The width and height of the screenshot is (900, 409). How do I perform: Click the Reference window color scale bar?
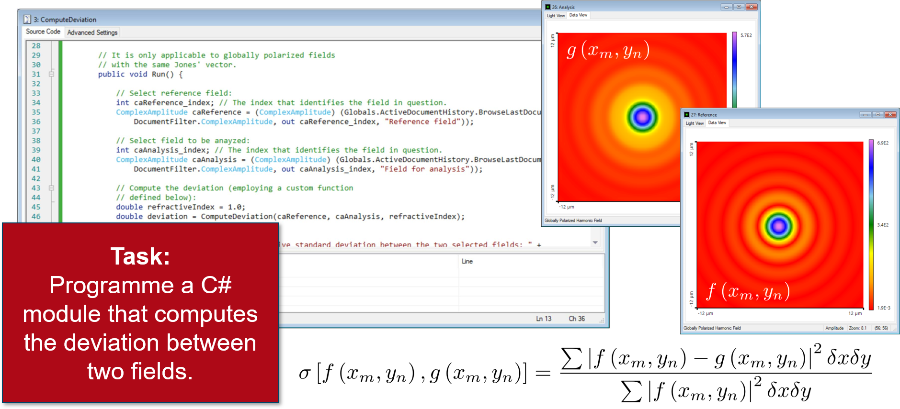coord(871,225)
